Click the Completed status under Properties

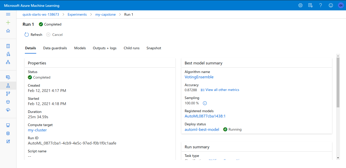[39, 78]
